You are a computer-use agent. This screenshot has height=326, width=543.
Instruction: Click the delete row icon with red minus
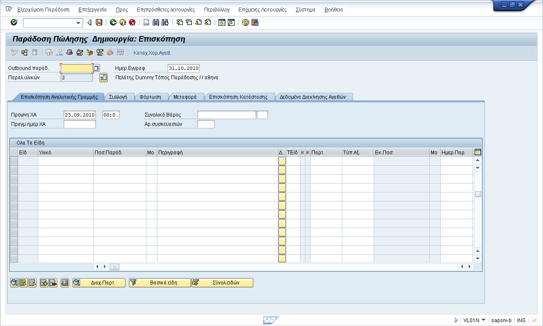pyautogui.click(x=53, y=283)
